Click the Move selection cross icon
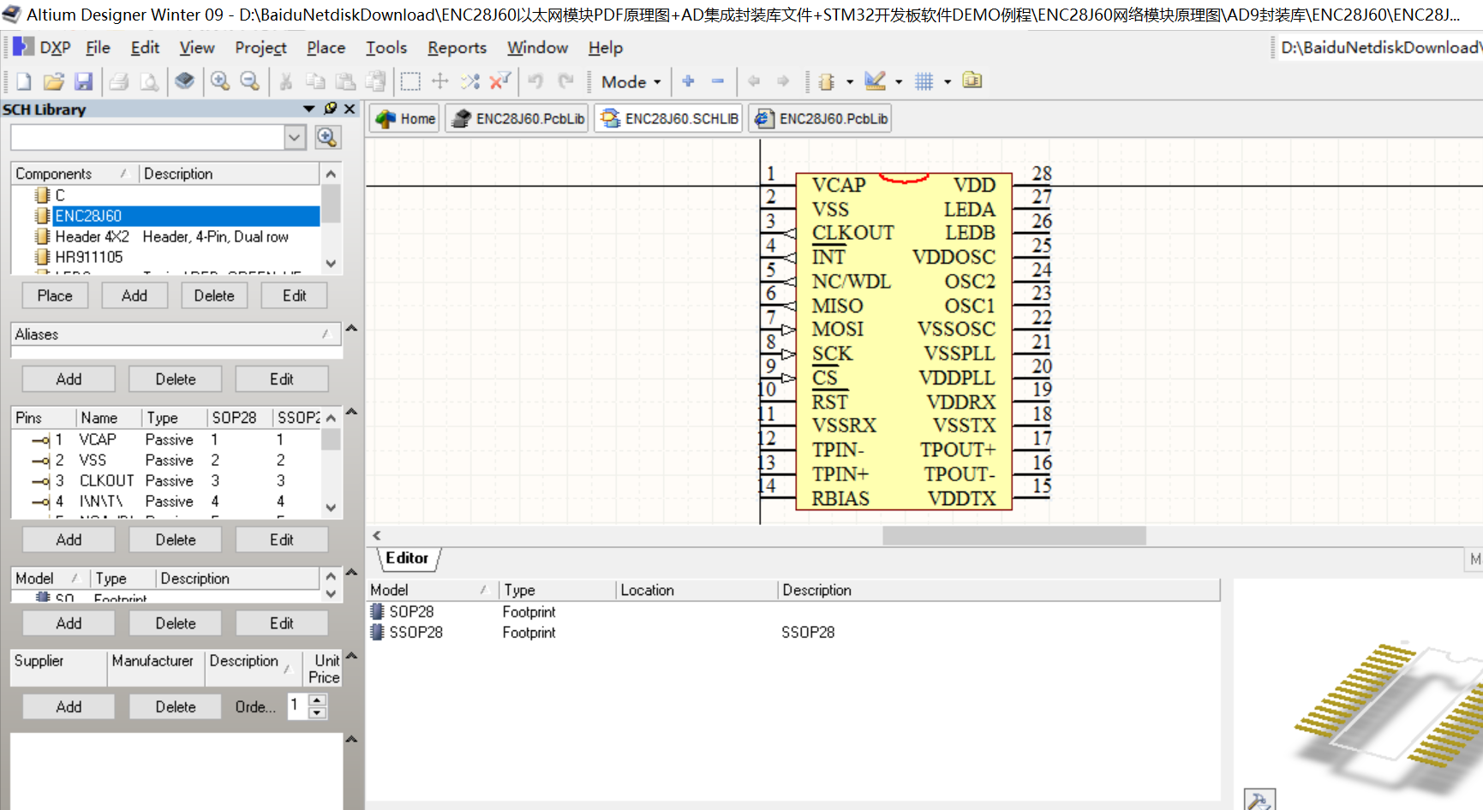1483x810 pixels. pos(440,81)
